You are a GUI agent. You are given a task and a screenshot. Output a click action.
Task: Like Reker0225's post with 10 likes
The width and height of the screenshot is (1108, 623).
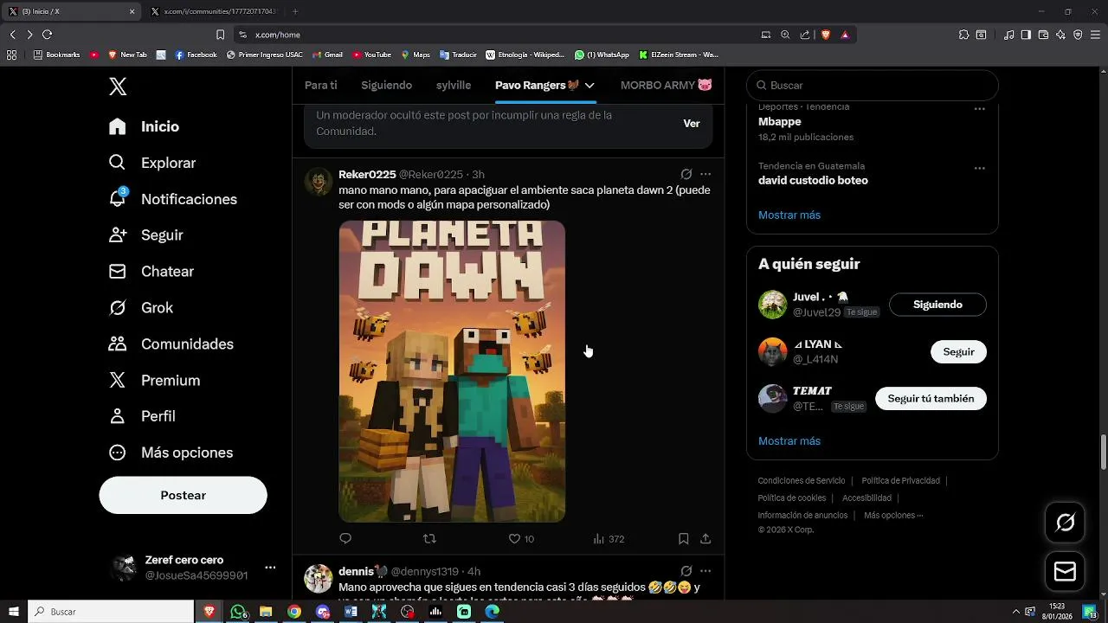520,538
